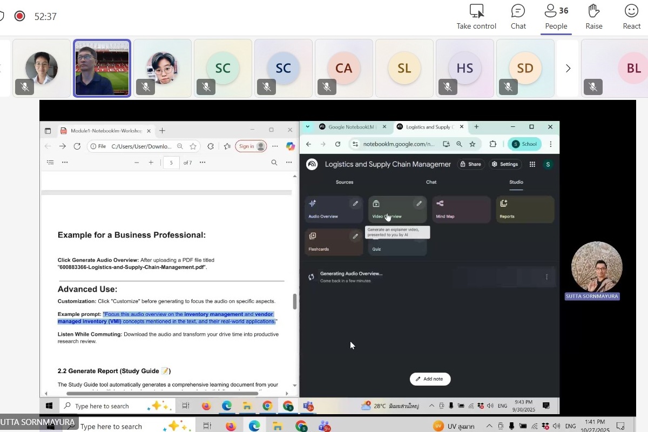This screenshot has height=432, width=648.
Task: Click the red recording indicator
Action: tap(20, 16)
